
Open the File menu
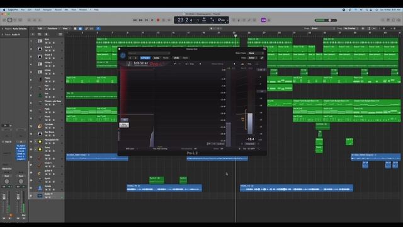tap(23, 10)
